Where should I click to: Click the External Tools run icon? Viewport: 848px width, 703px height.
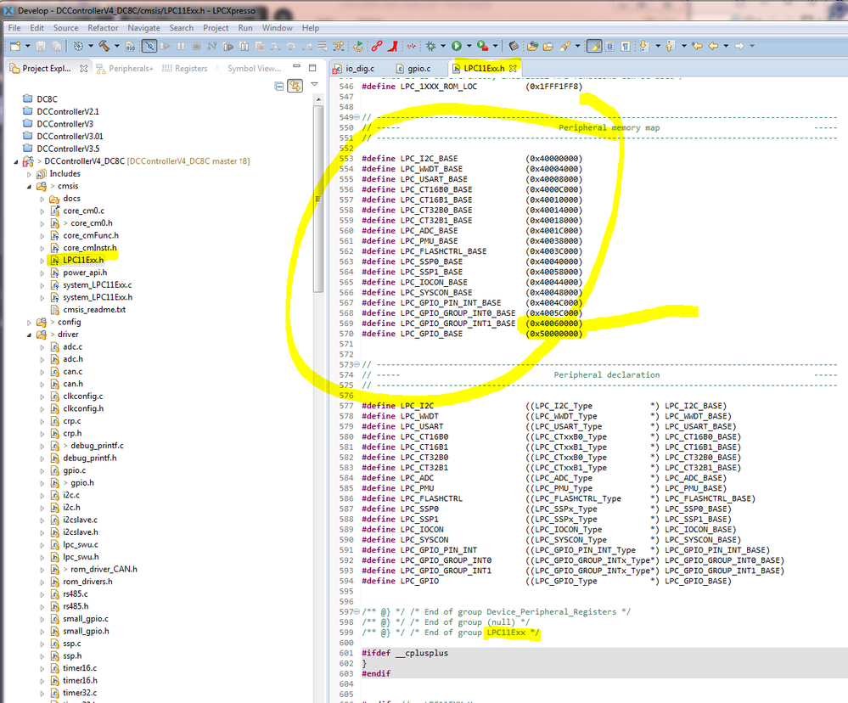tap(483, 46)
